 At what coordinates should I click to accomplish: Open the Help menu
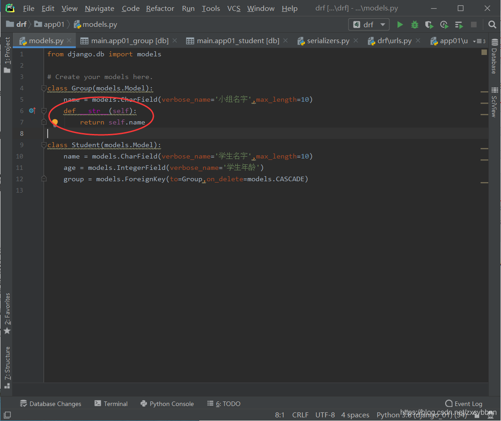tap(290, 9)
